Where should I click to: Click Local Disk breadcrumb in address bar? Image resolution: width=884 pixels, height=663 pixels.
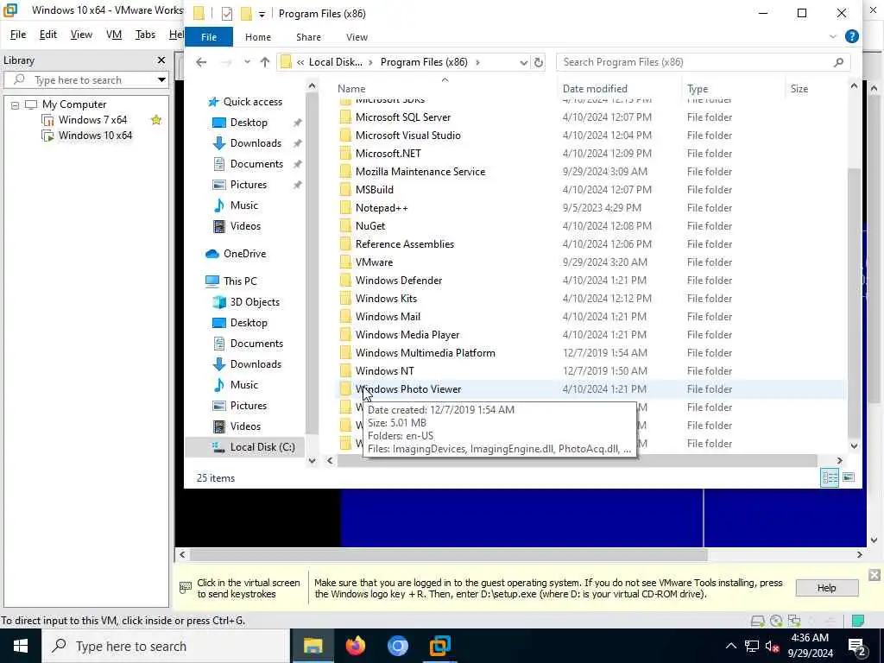[x=336, y=62]
